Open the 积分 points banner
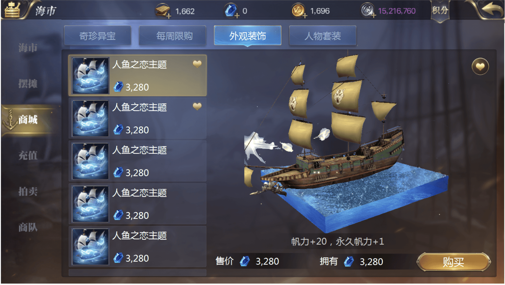Screen dimensions: 505x285 (440, 11)
